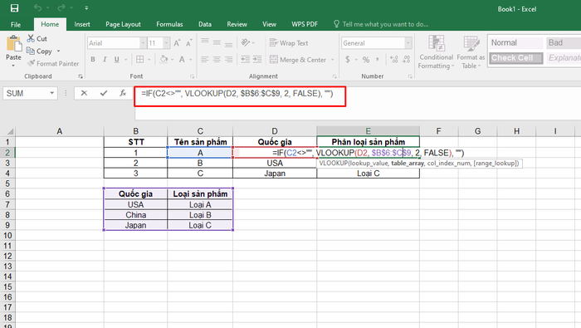581x328 pixels.
Task: Select the Format Painter tool
Action: [53, 64]
